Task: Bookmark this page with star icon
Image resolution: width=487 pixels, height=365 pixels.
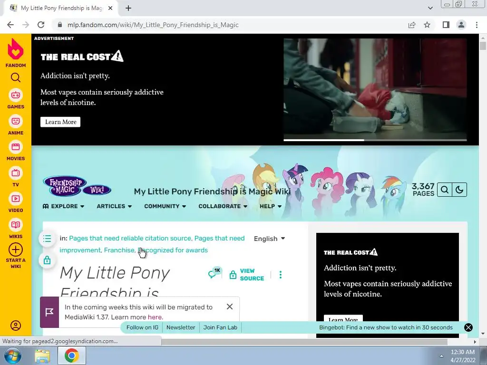Action: click(427, 25)
